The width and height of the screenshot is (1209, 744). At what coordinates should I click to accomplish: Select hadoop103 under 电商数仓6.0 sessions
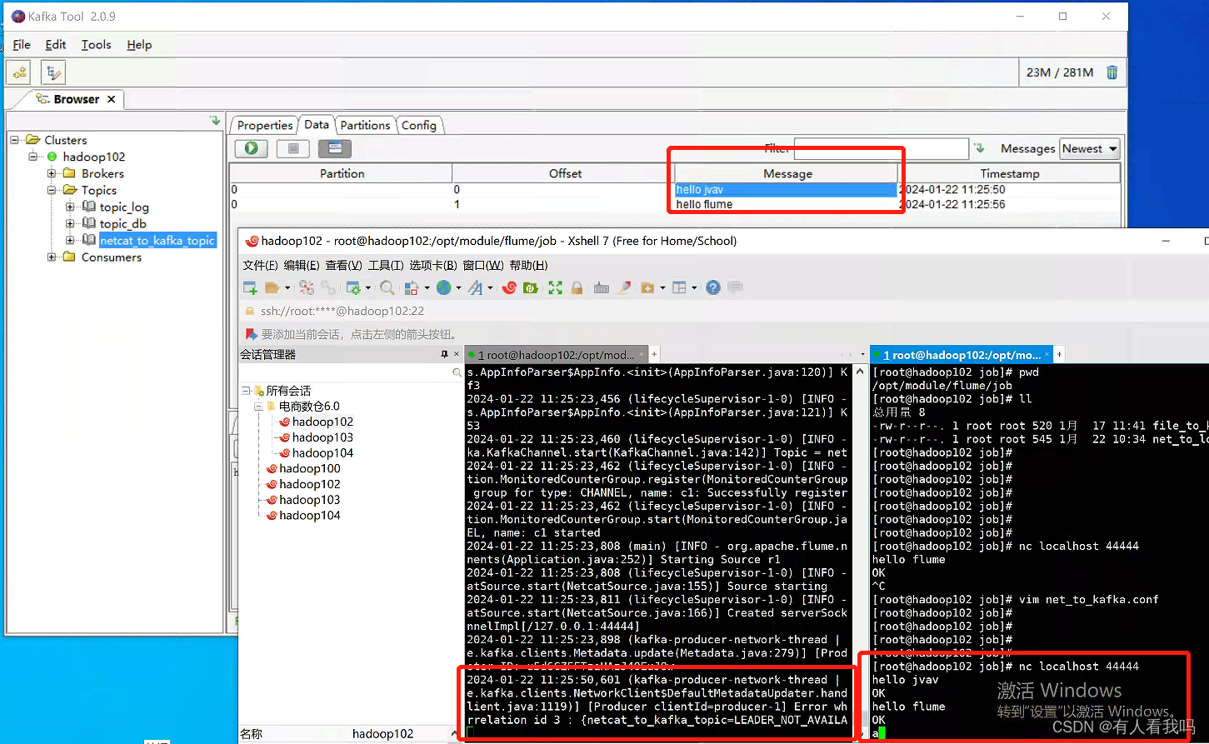[x=322, y=437]
